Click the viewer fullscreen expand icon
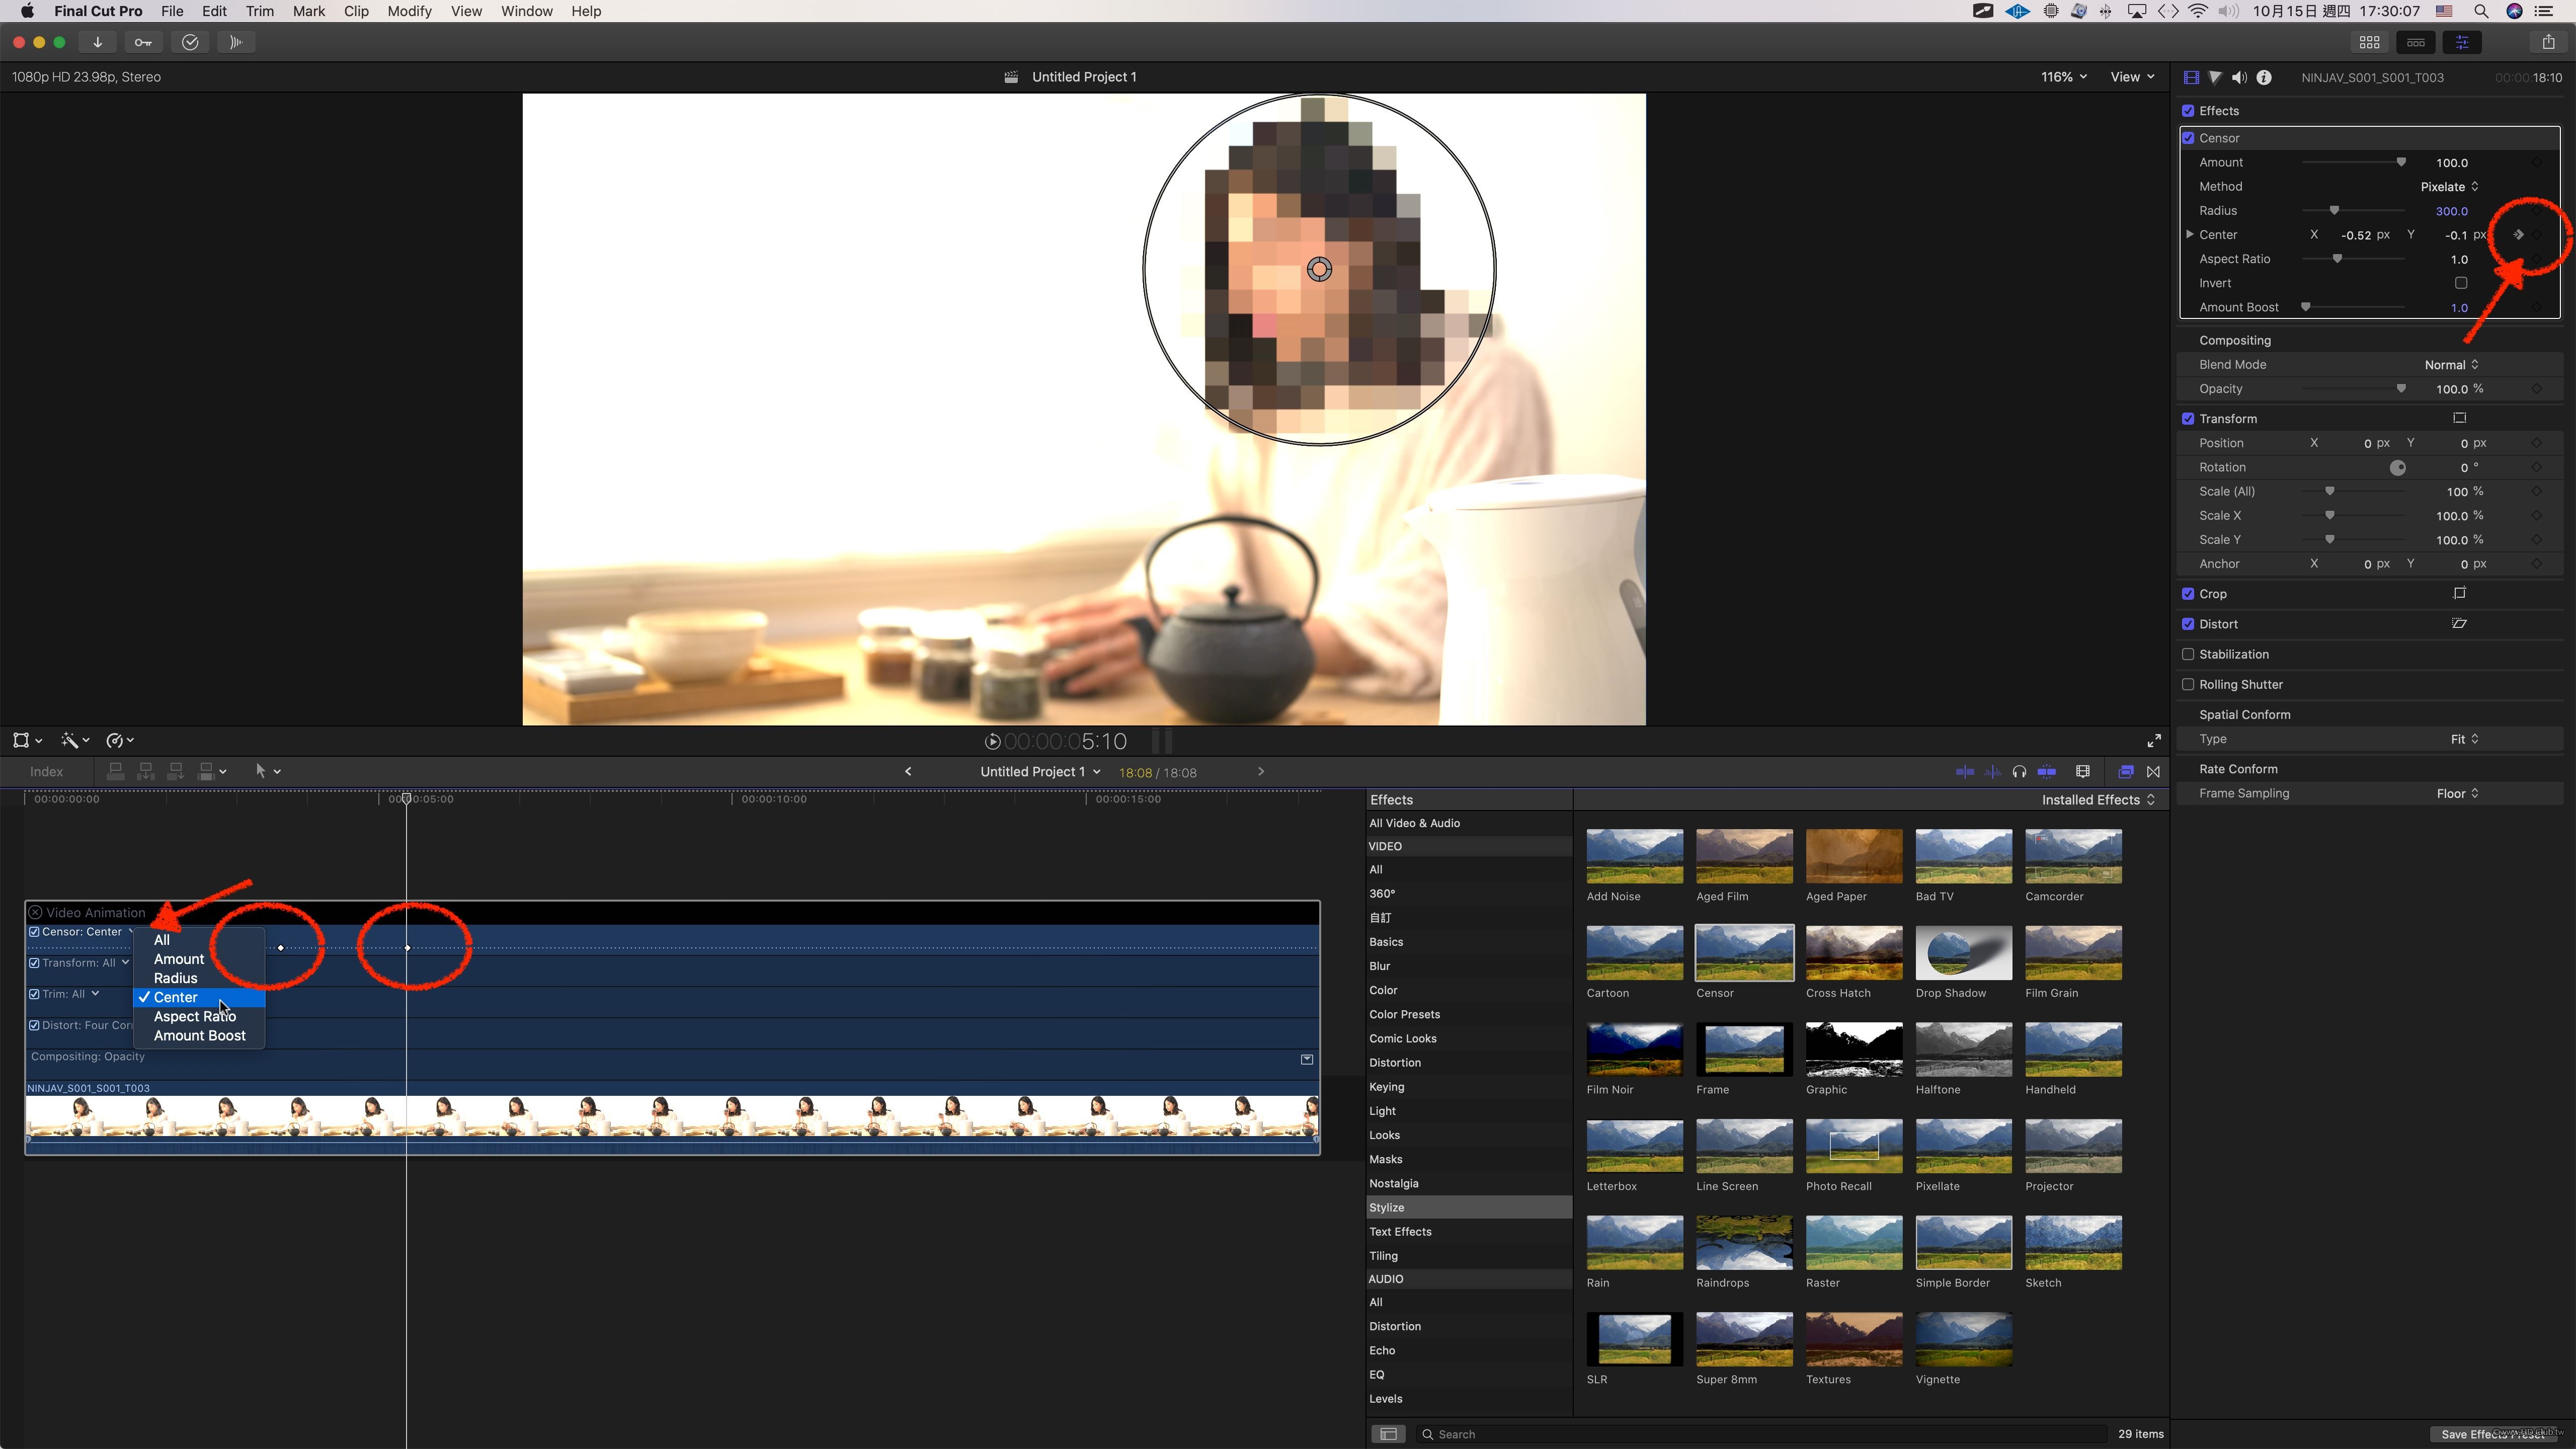This screenshot has height=1449, width=2576. (2153, 741)
